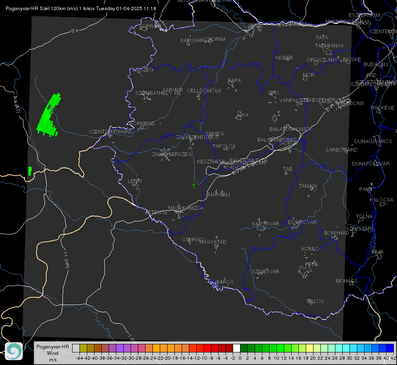Click the DOMBÓVÁR city label

(302, 222)
